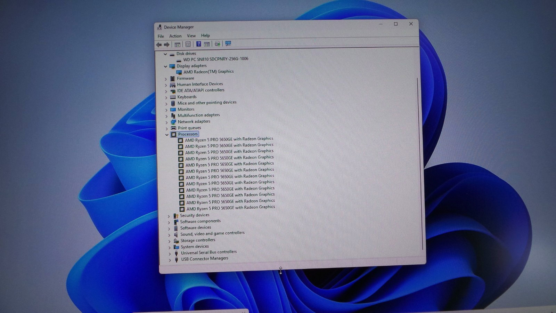Click the Display adapters monitor icon

pos(172,66)
